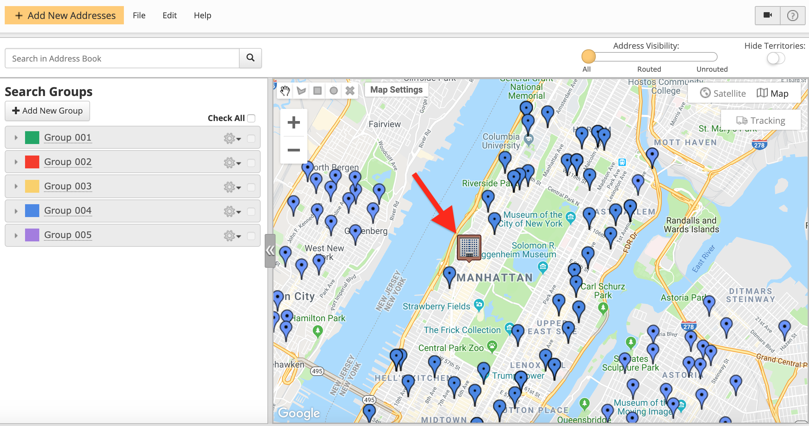Collapse the left sidebar panel
Image resolution: width=809 pixels, height=426 pixels.
pos(270,251)
